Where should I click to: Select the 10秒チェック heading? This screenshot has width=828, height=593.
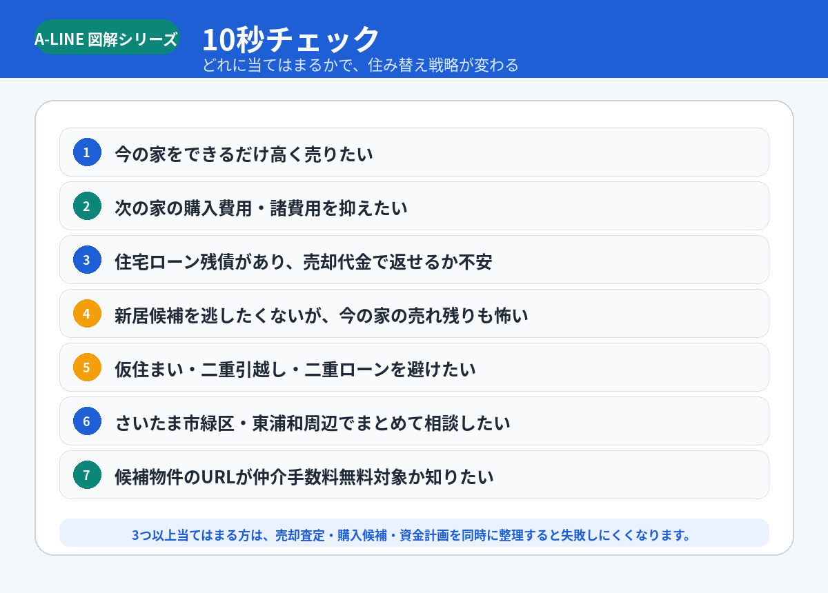pos(290,39)
